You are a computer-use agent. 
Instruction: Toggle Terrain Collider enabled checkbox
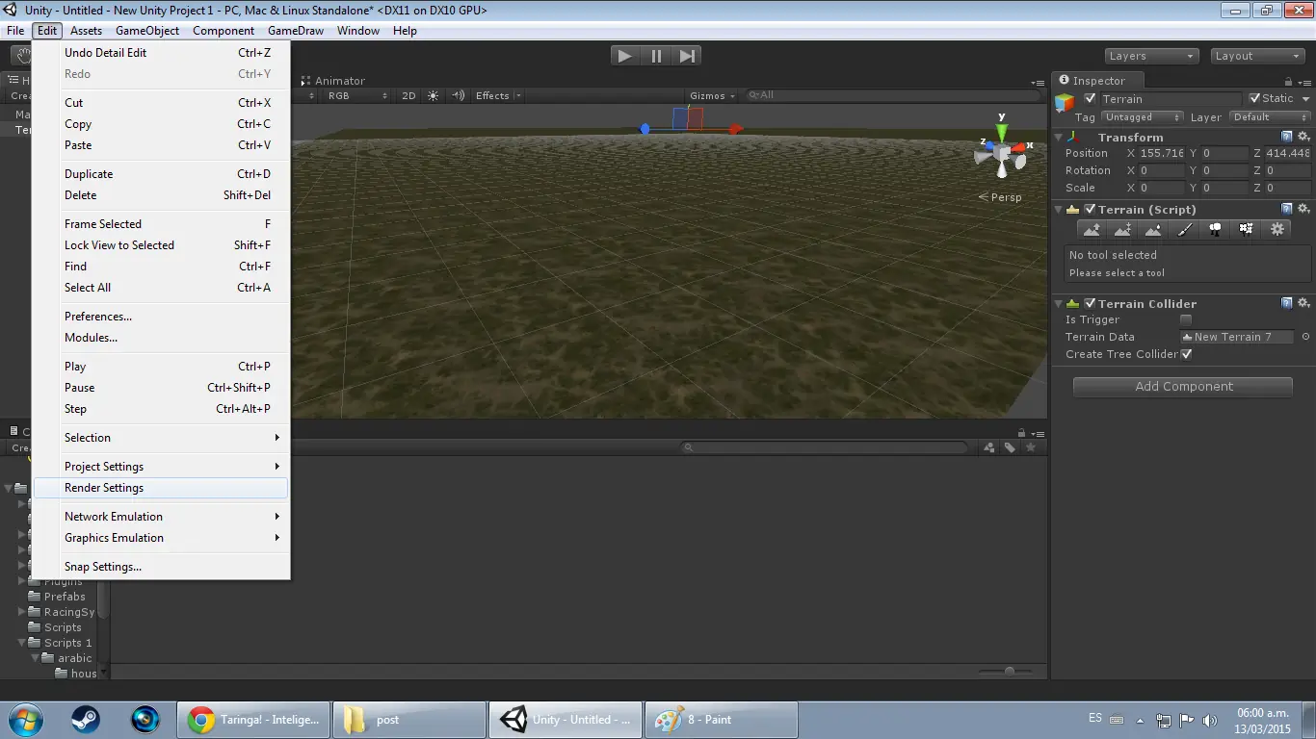pyautogui.click(x=1091, y=303)
